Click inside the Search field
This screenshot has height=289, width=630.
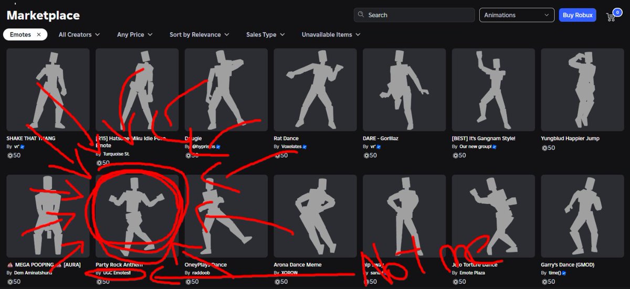[x=414, y=15]
